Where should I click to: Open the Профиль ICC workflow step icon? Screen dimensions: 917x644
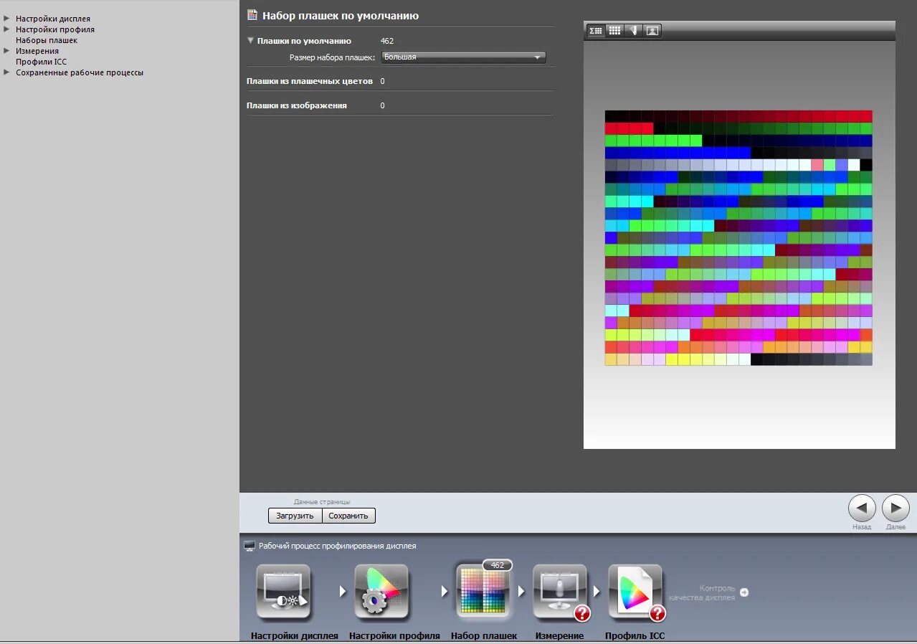(636, 592)
